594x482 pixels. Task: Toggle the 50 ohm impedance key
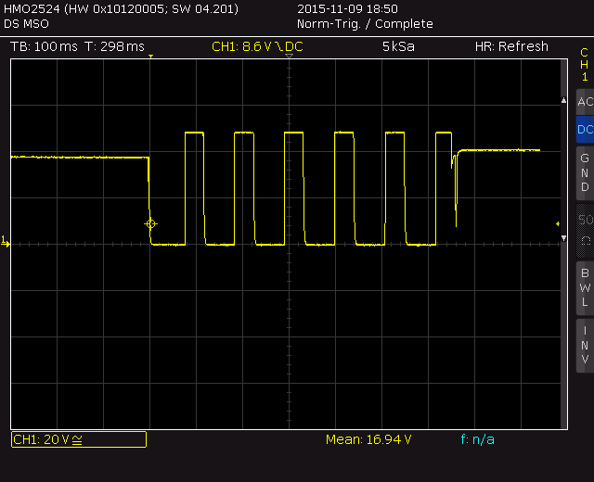(x=585, y=231)
